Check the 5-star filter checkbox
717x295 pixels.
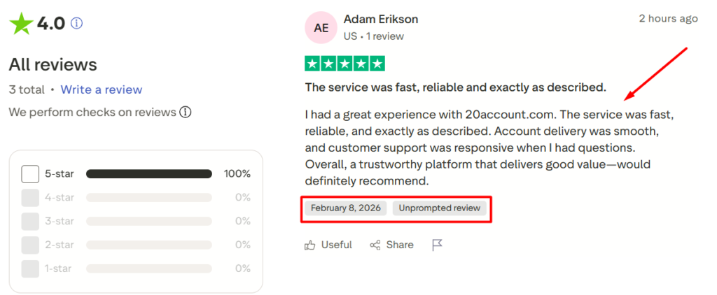30,174
